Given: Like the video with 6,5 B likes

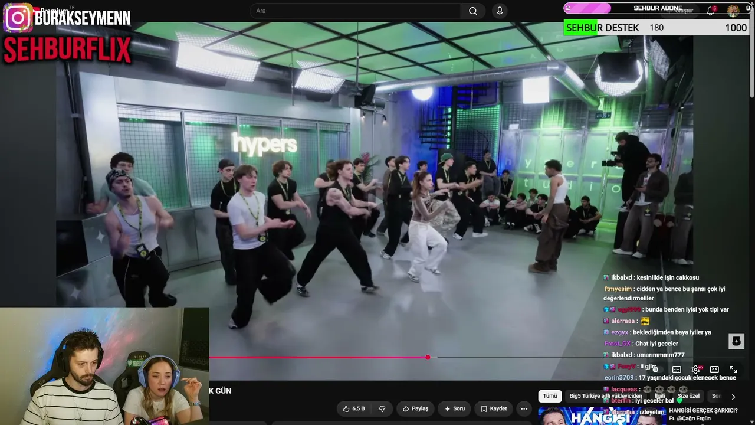Looking at the screenshot, I should point(354,408).
